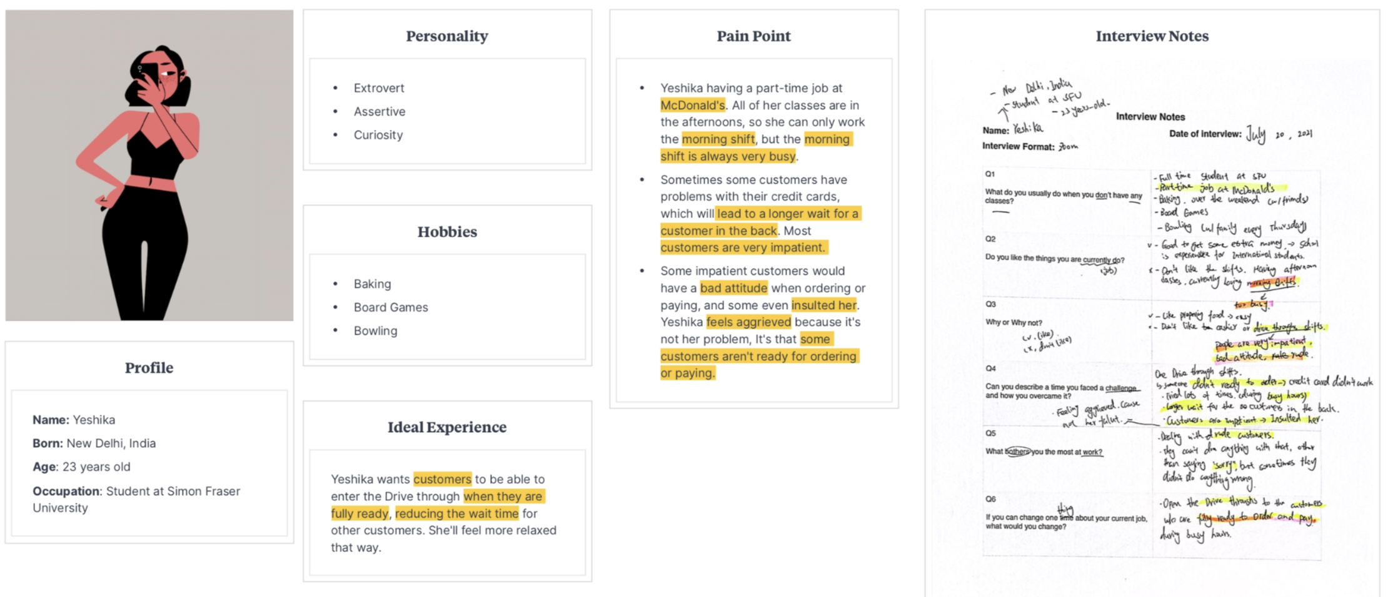Select the Bowling hobby item
The width and height of the screenshot is (1388, 597).
[375, 331]
